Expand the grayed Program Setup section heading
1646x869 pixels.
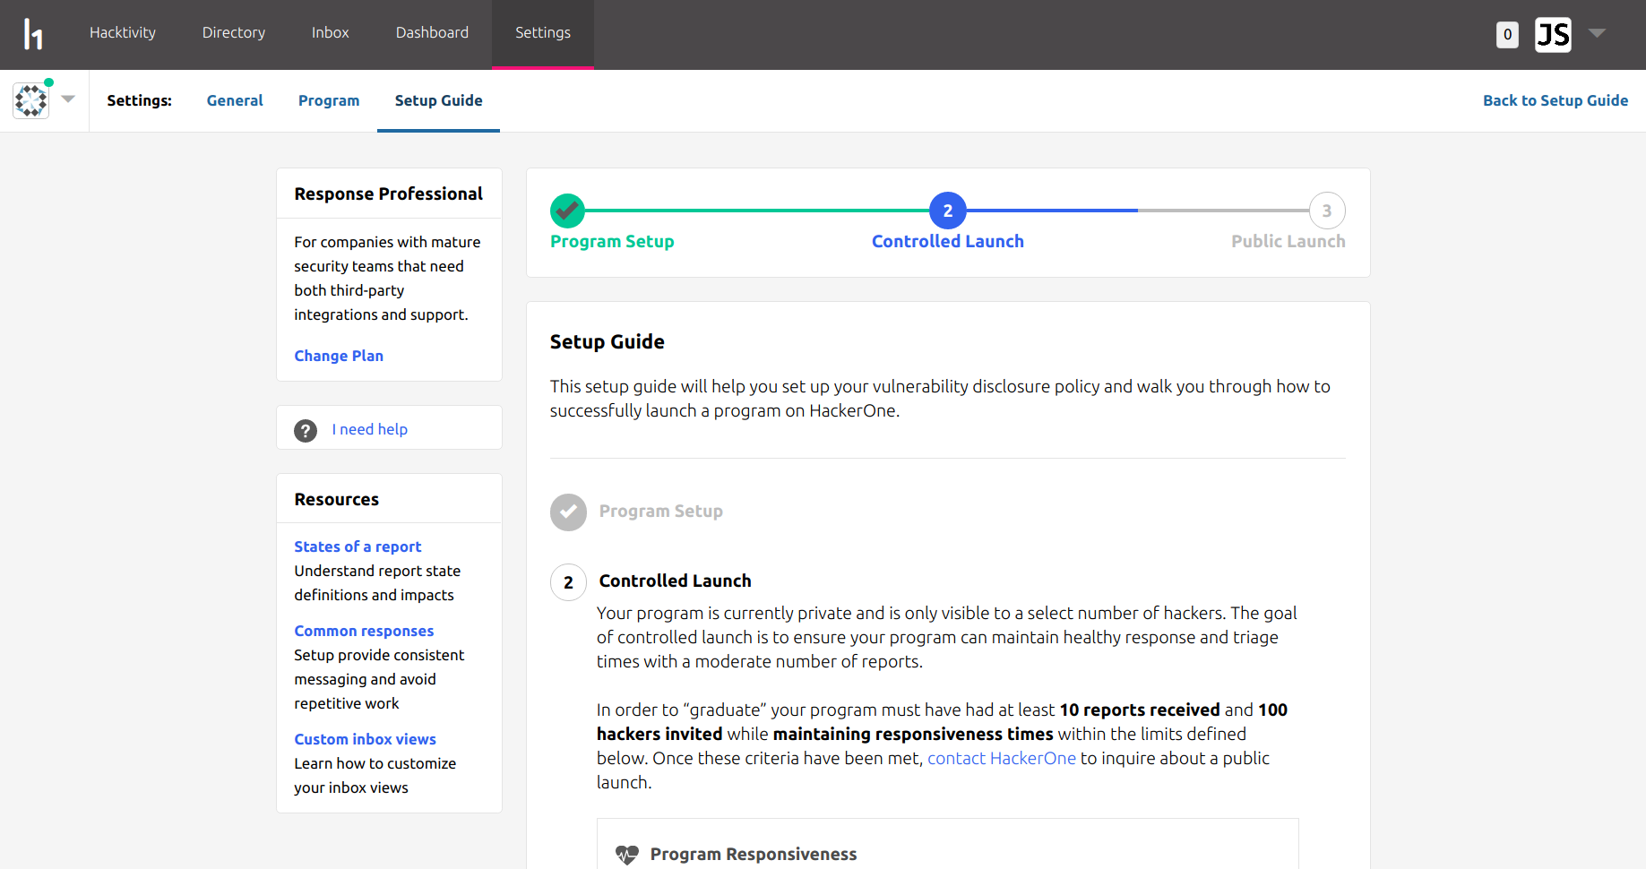pyautogui.click(x=661, y=511)
